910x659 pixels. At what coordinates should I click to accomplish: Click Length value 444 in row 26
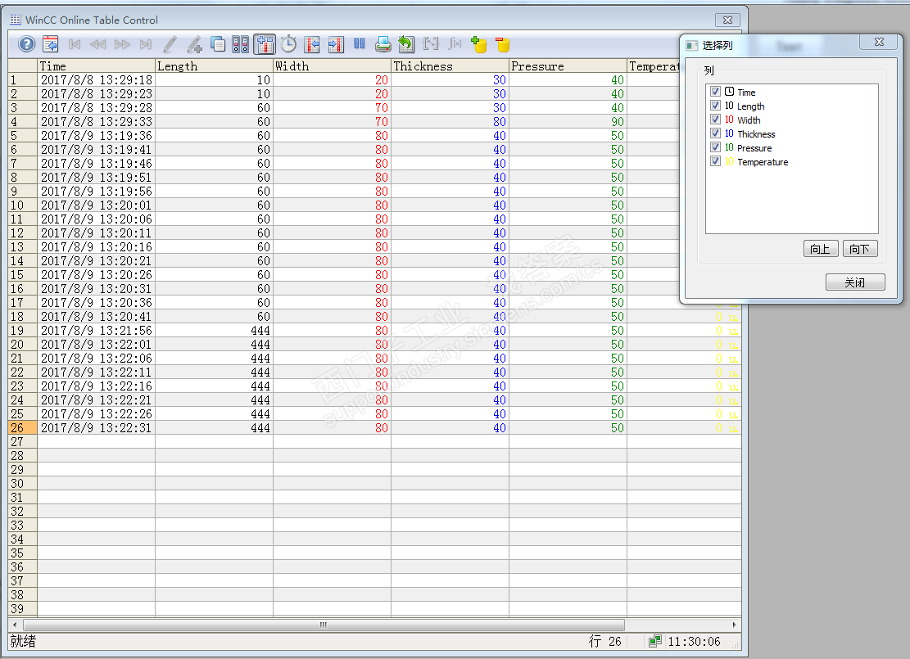[x=214, y=427]
